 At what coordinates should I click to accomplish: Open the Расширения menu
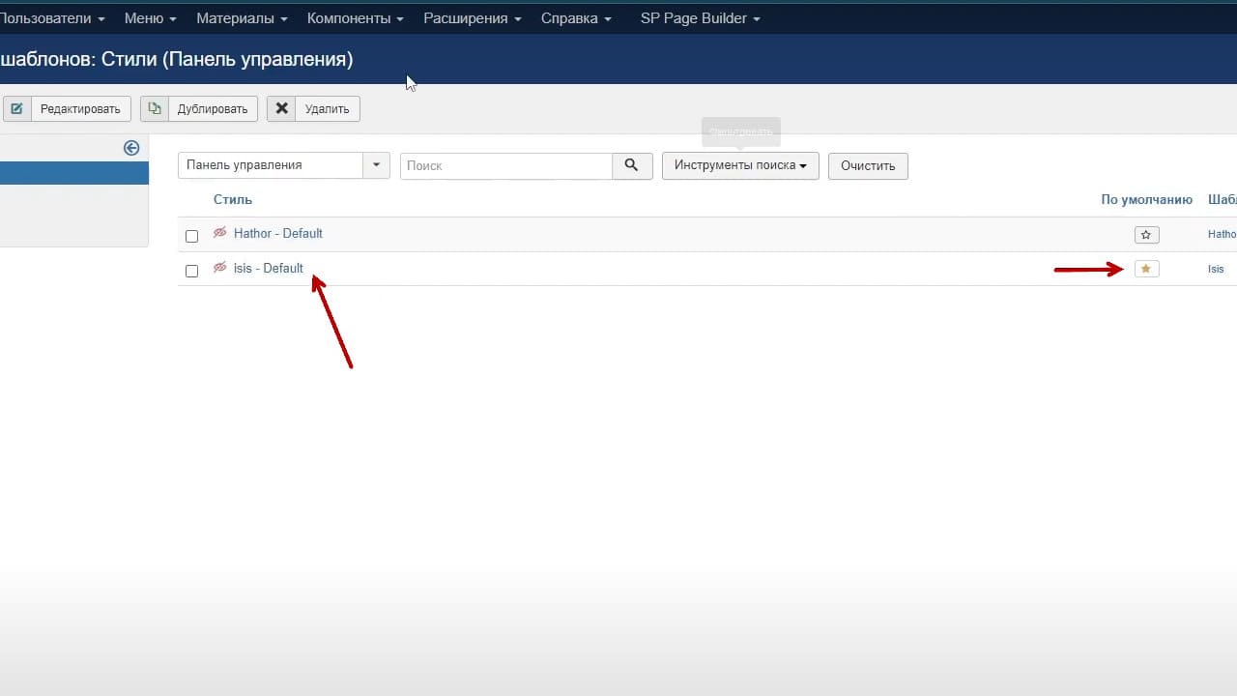[473, 18]
